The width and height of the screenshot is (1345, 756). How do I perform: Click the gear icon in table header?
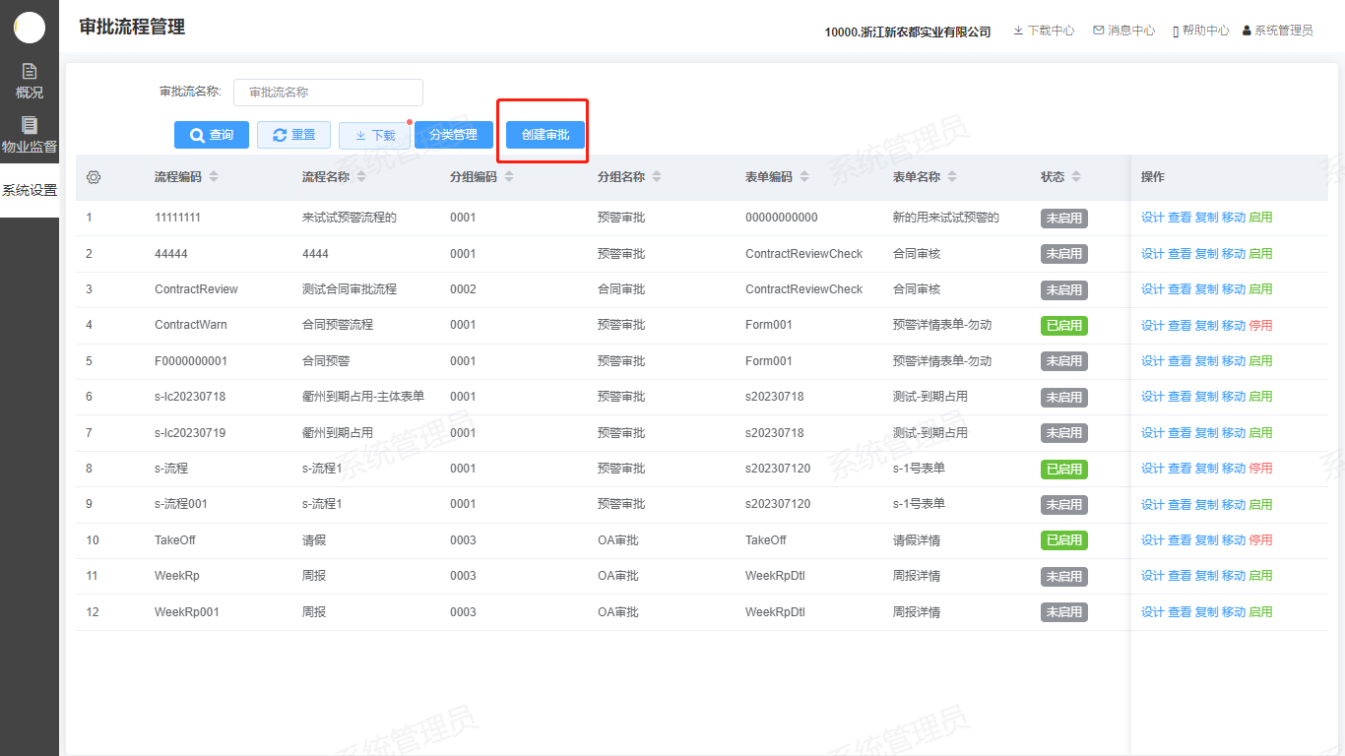pos(94,177)
